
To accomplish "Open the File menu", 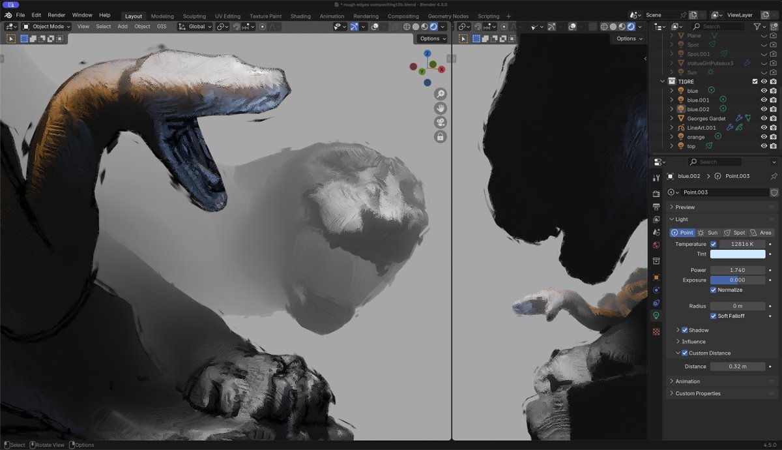I will tap(20, 15).
